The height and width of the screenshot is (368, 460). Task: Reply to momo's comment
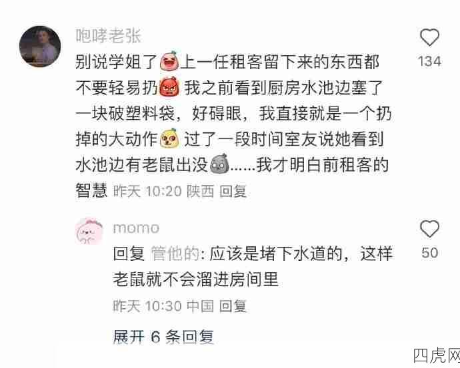coord(233,306)
